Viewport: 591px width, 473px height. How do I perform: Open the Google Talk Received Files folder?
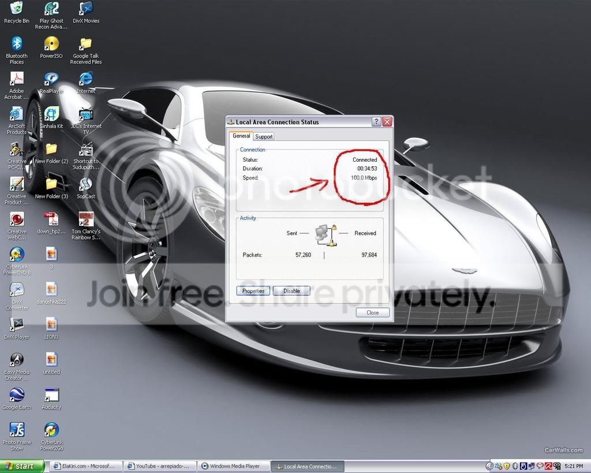(x=86, y=50)
